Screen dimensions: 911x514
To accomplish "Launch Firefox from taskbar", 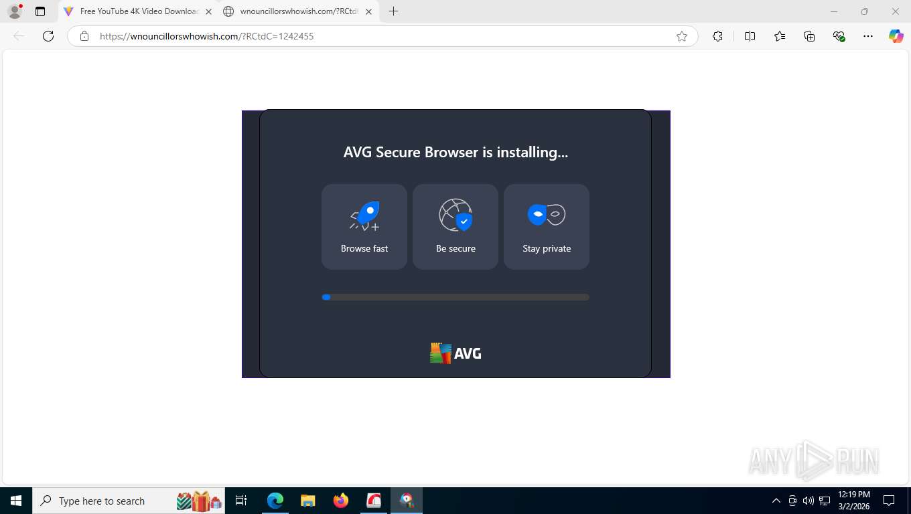I will tap(341, 501).
